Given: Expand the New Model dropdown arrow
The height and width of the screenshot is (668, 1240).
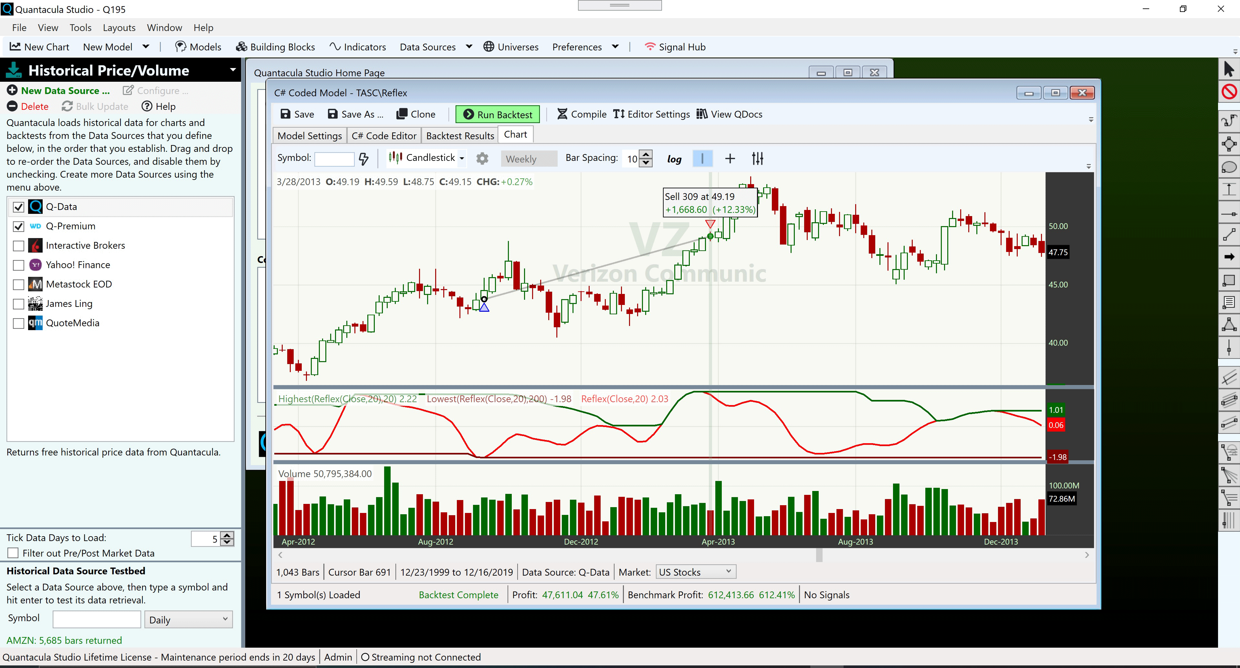Looking at the screenshot, I should click(x=146, y=47).
